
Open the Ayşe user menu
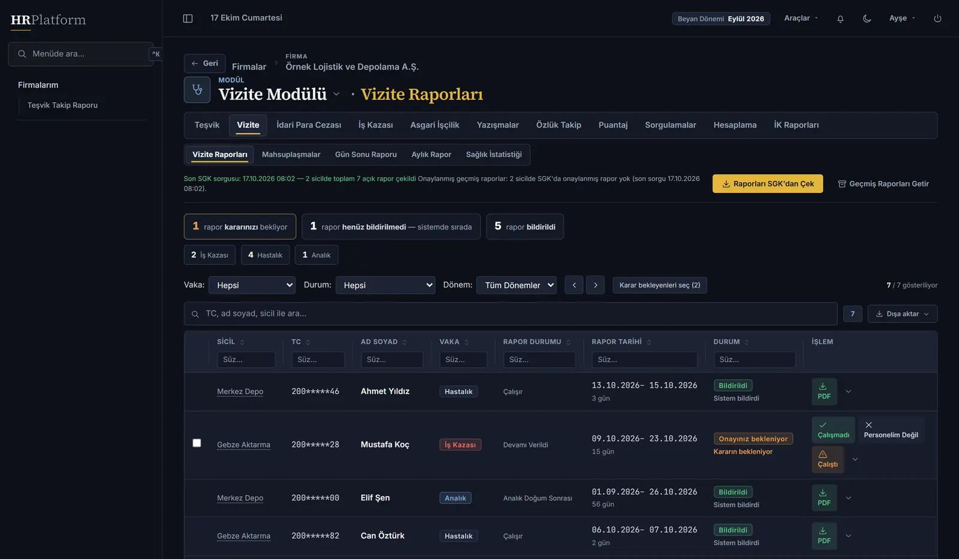902,19
